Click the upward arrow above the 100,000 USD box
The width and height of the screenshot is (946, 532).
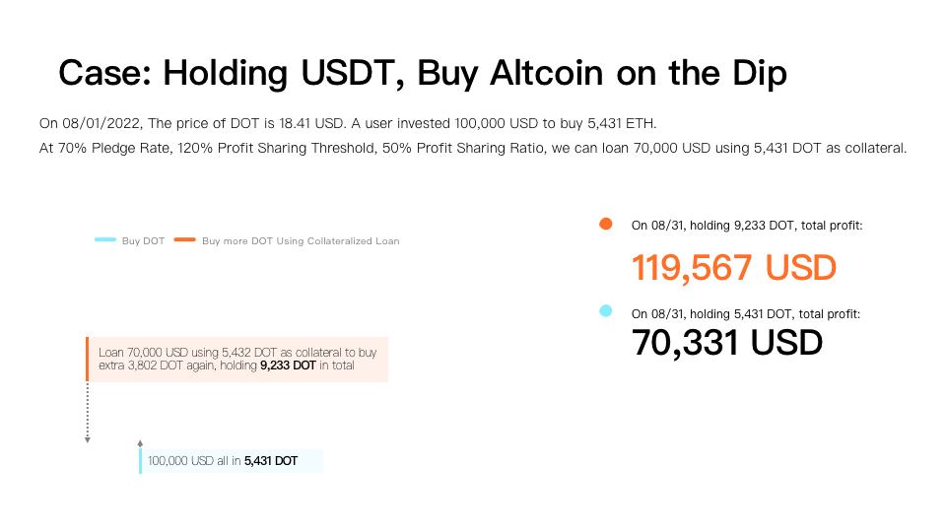pos(140,443)
